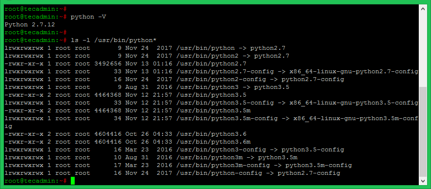Click the green terminal cursor block
Image resolution: width=431 pixels, height=189 pixels.
[x=73, y=181]
